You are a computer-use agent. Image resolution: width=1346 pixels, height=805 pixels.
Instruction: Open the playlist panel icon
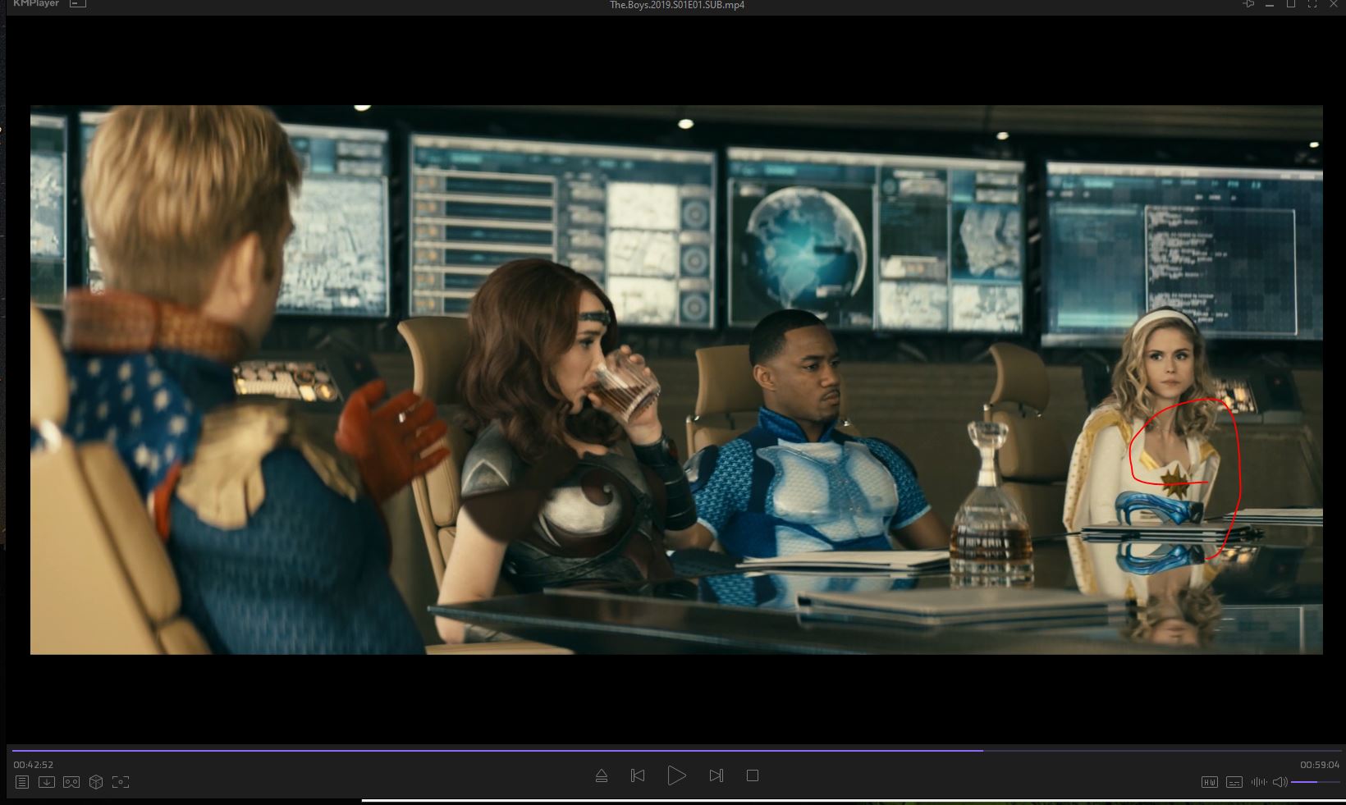pos(22,782)
